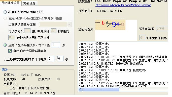The image size is (172, 97).
Task: Click the 个字免回车 number field
Action: (142, 38)
